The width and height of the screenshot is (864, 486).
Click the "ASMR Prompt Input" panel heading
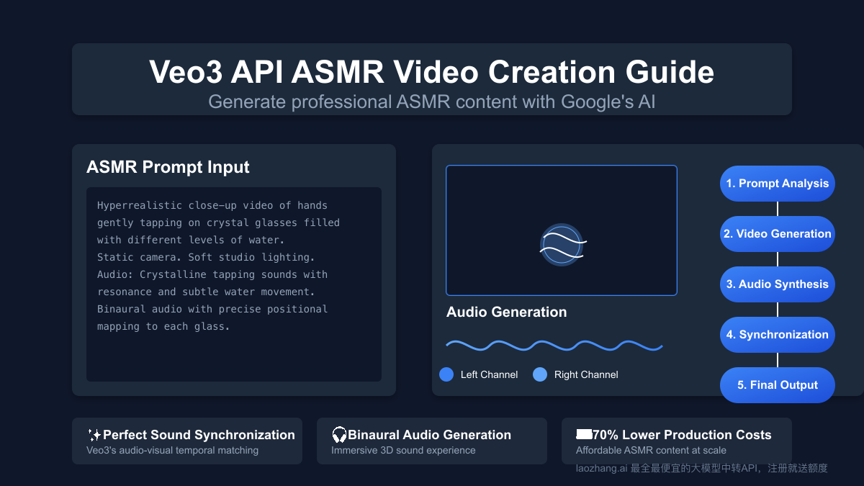point(168,167)
